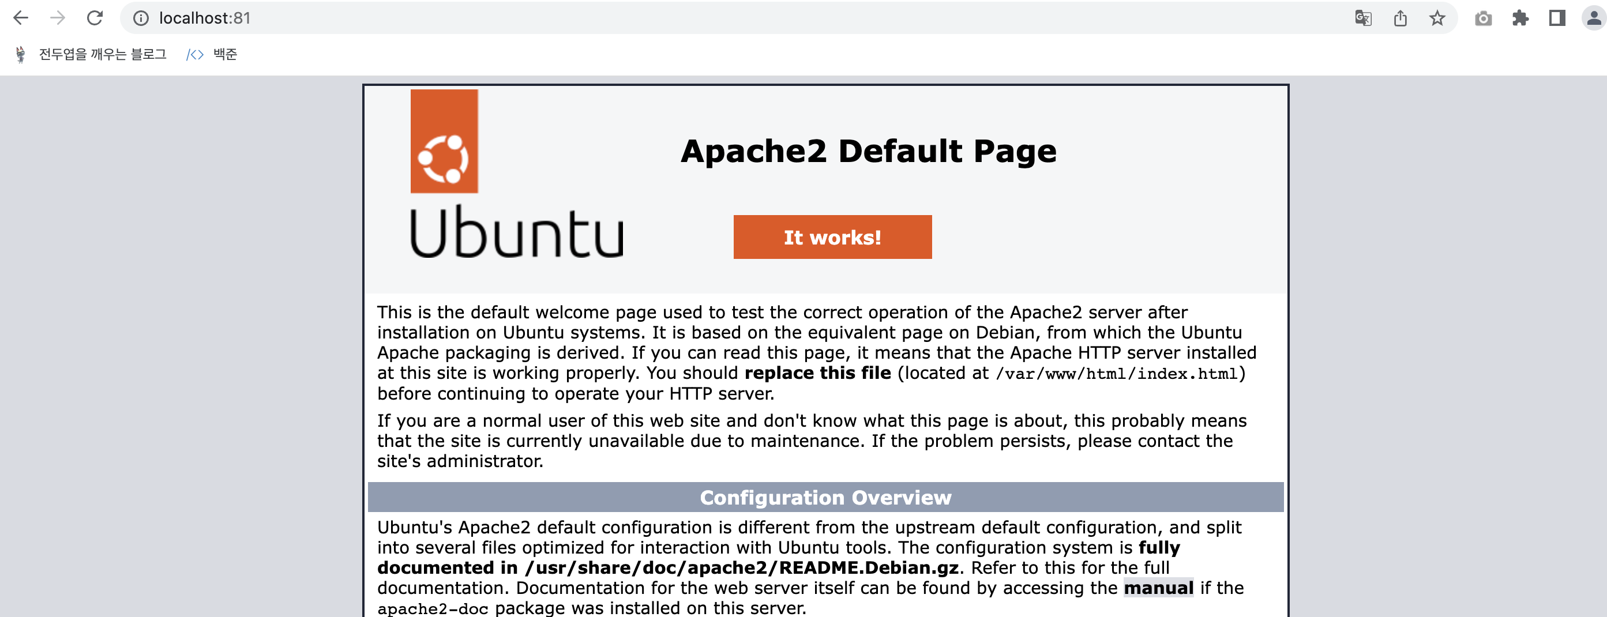Click the browser back arrow

pyautogui.click(x=21, y=18)
